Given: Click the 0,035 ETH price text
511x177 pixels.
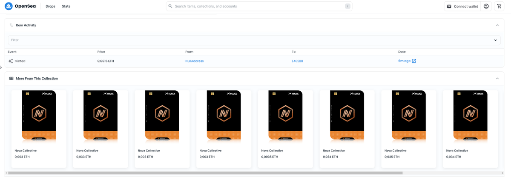Looking at the screenshot, I should (x=392, y=157).
